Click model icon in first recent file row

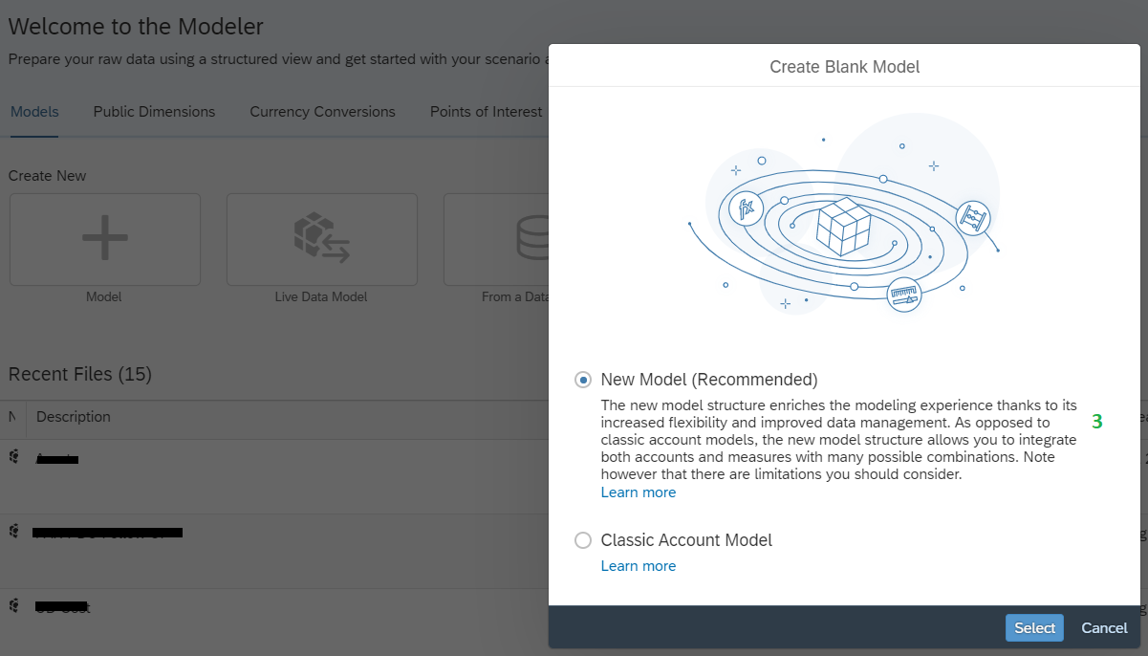(13, 456)
